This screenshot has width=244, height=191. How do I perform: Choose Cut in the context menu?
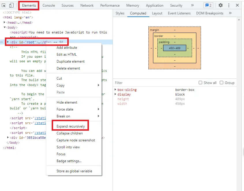tap(74, 78)
